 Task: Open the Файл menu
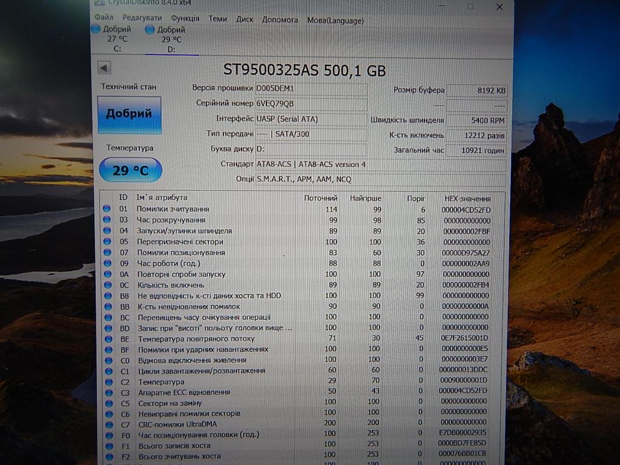pyautogui.click(x=104, y=18)
